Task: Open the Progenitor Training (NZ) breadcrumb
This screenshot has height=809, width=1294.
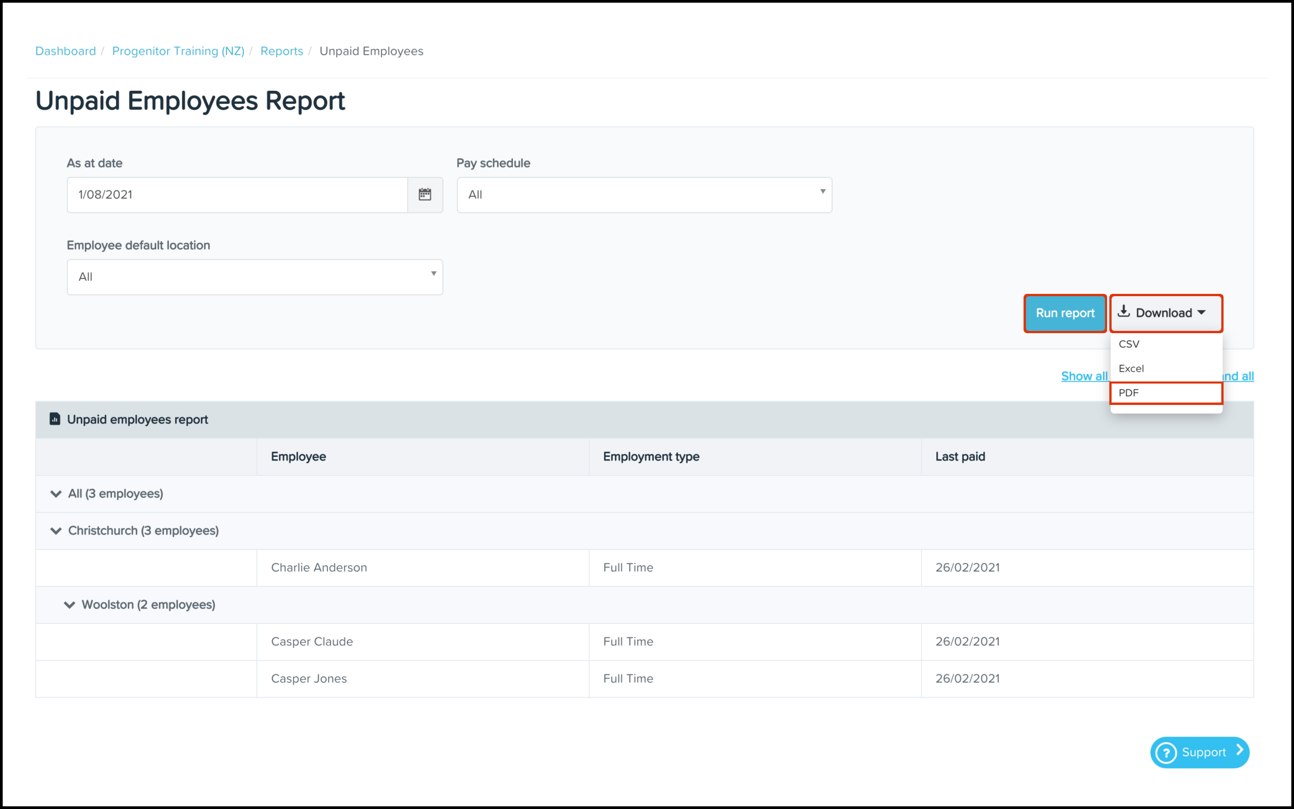Action: coord(178,51)
